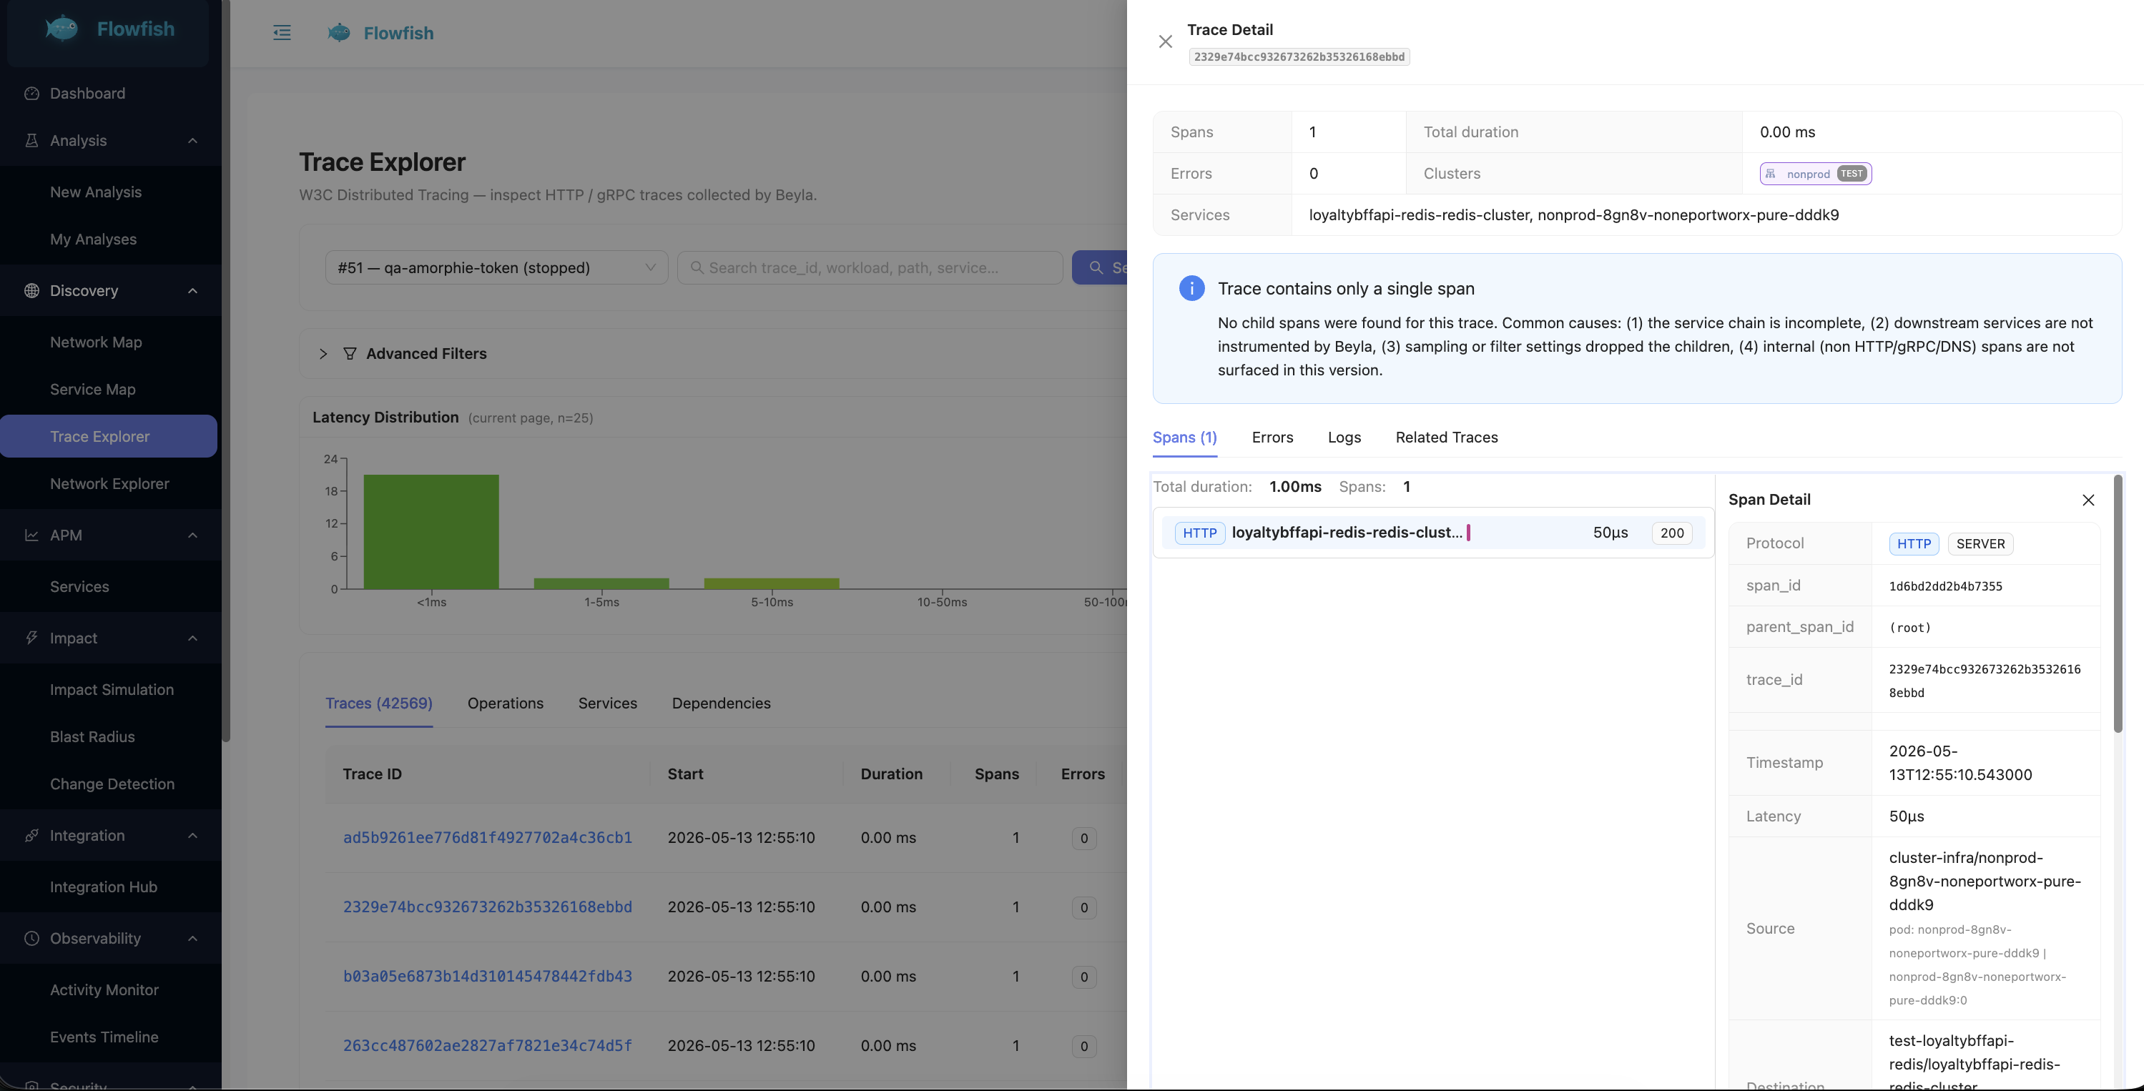The width and height of the screenshot is (2144, 1091).
Task: Toggle the sidebar collapse menu icon
Action: [x=282, y=34]
